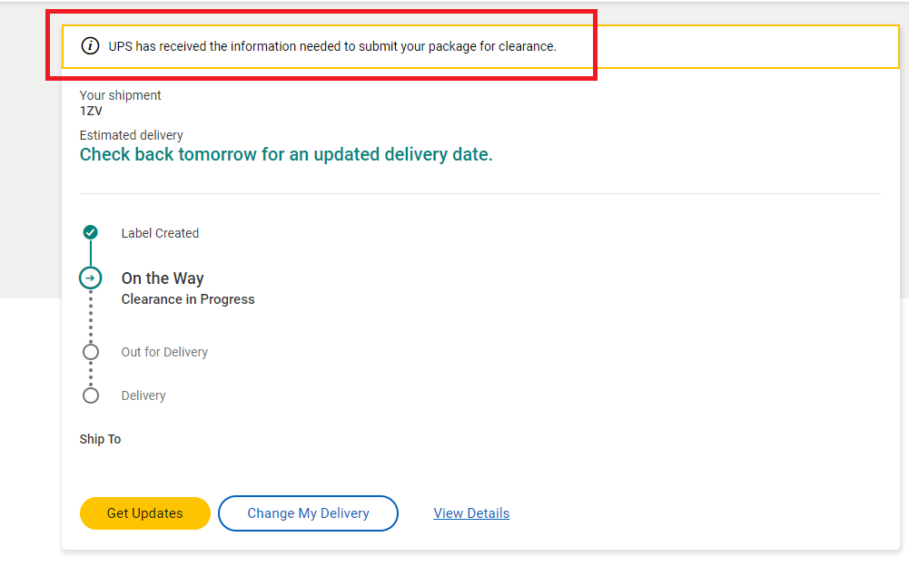Click the Your shipment label
The height and width of the screenshot is (566, 909).
[x=121, y=95]
